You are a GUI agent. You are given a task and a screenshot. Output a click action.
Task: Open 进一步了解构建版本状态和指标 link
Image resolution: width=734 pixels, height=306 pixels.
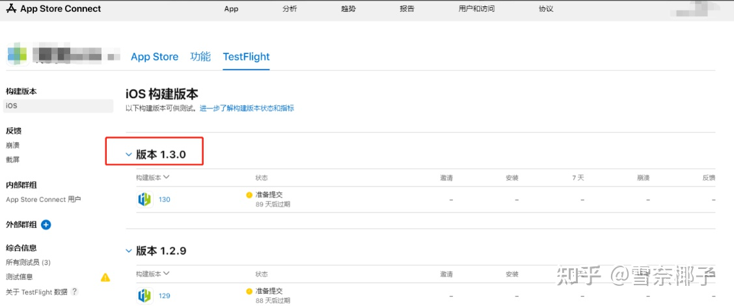(x=247, y=108)
